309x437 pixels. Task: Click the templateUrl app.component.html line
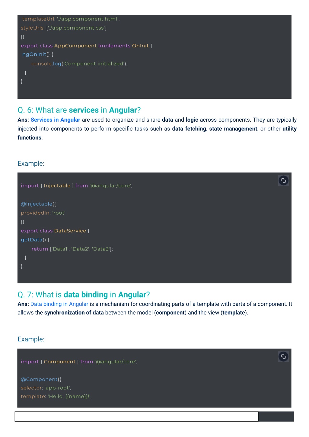(x=71, y=19)
